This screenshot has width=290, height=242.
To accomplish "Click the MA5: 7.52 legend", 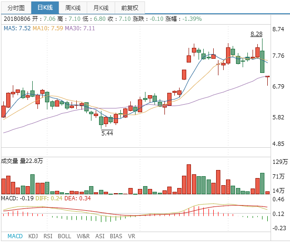I will pyautogui.click(x=17, y=28).
